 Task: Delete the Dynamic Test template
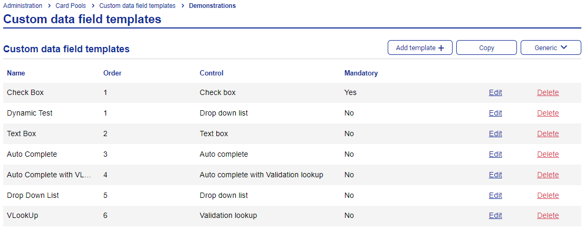[548, 113]
